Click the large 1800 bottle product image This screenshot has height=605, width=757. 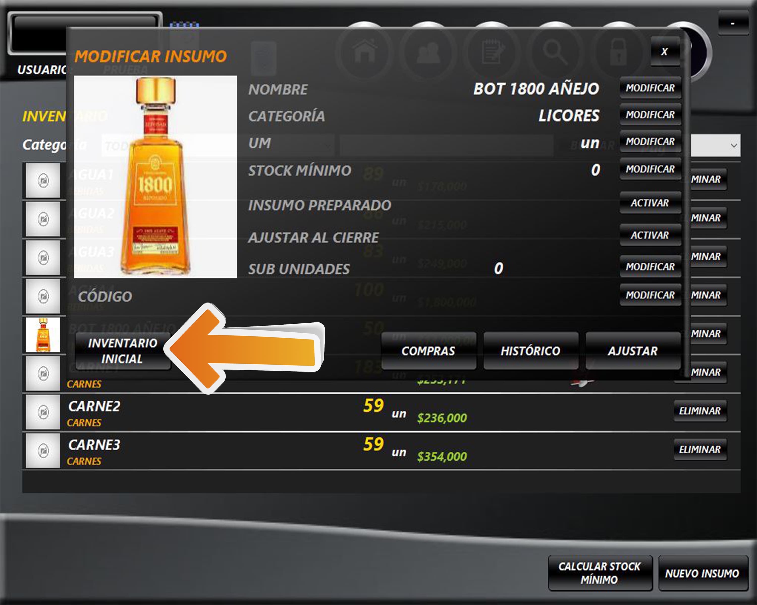[155, 177]
